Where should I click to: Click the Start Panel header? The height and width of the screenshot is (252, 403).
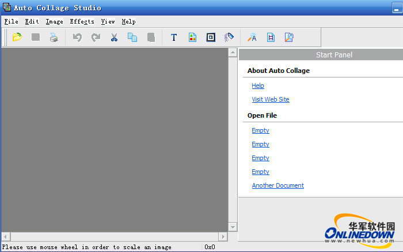click(x=321, y=55)
